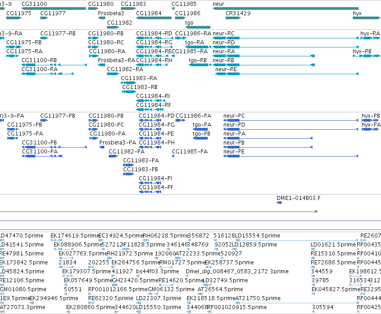Image resolution: width=381 pixels, height=314 pixels.
Task: Select EST RP001020915.5prime
Action: [x=237, y=307]
